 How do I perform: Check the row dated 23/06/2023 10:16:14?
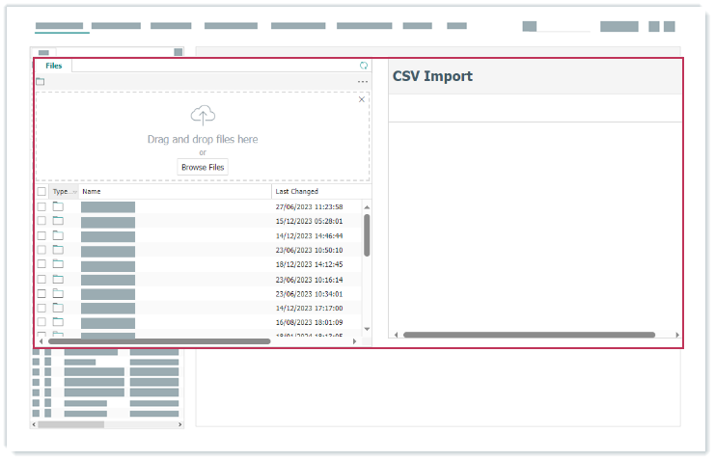[41, 279]
